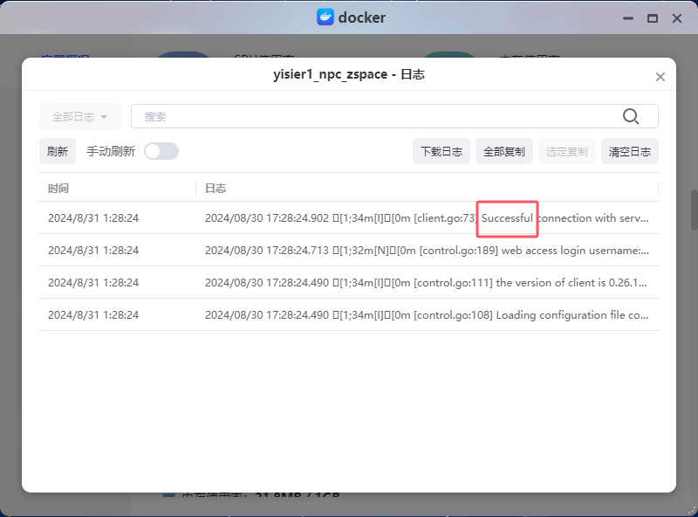Select the web access login log row
The width and height of the screenshot is (698, 517).
coord(349,251)
